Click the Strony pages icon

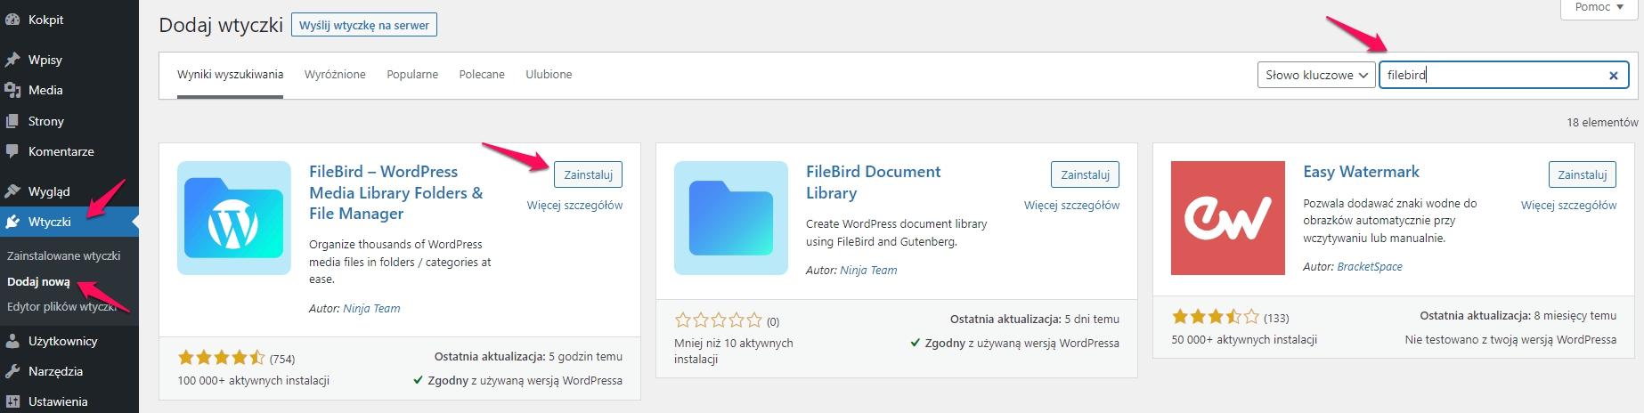coord(12,121)
